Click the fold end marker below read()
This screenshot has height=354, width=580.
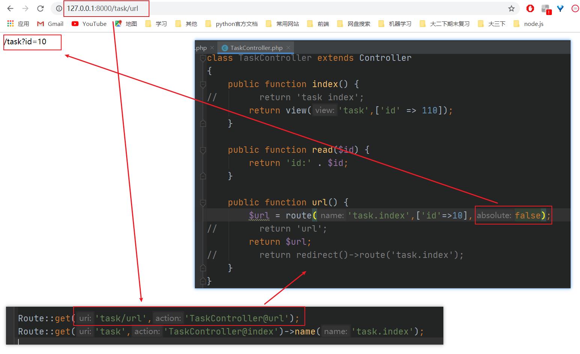[x=203, y=176]
